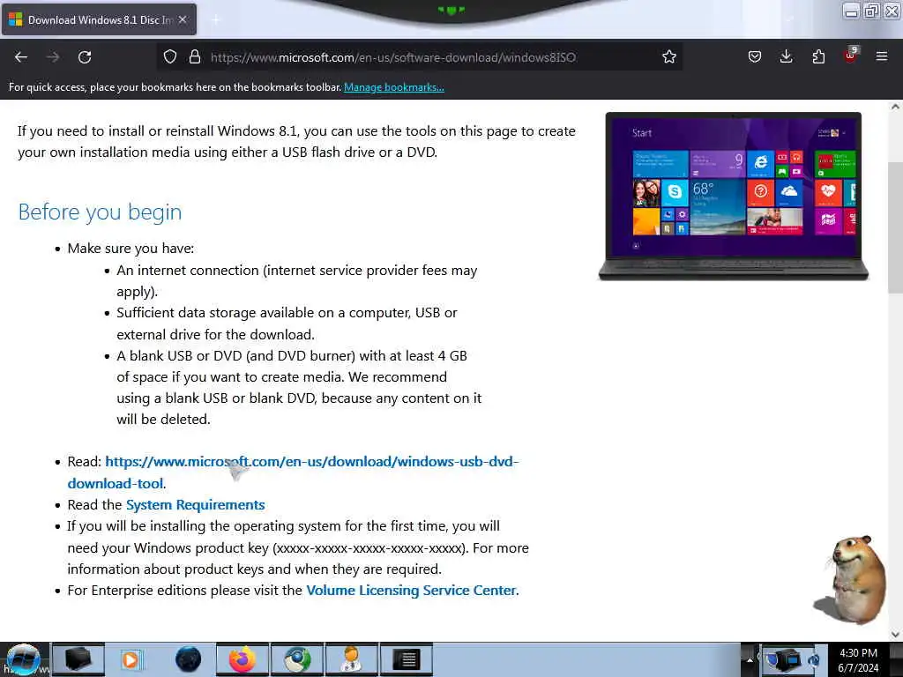The height and width of the screenshot is (677, 903).
Task: Visit the Volume Licensing Service Center link
Action: pos(411,591)
